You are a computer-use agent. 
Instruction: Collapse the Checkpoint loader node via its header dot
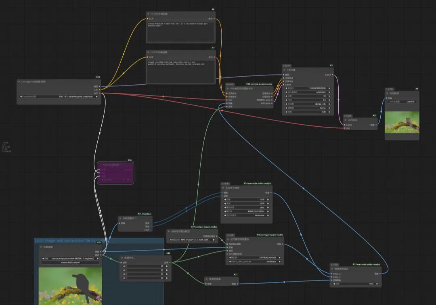click(19, 81)
